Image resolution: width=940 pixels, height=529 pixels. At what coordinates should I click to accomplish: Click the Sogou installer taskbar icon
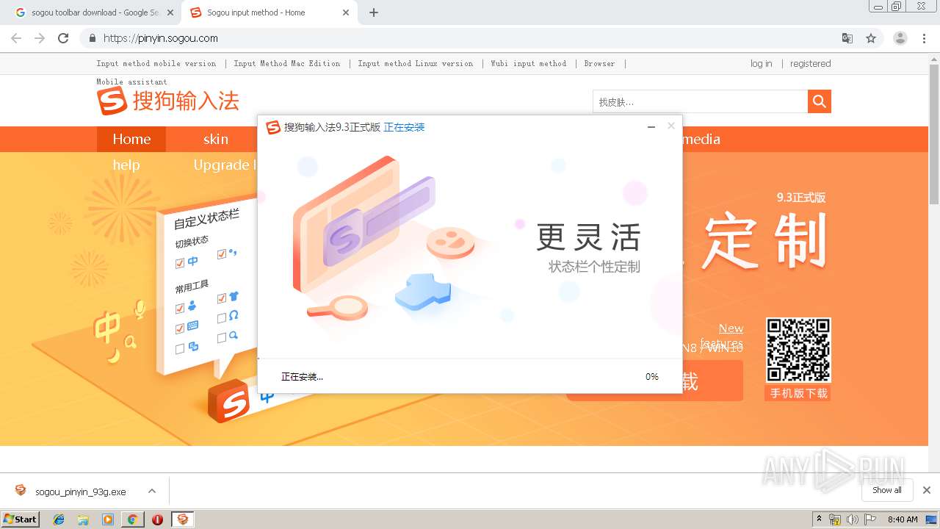pyautogui.click(x=183, y=519)
